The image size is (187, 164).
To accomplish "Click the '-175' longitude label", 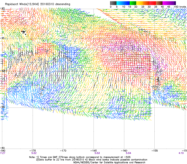I will (x=33, y=151).
